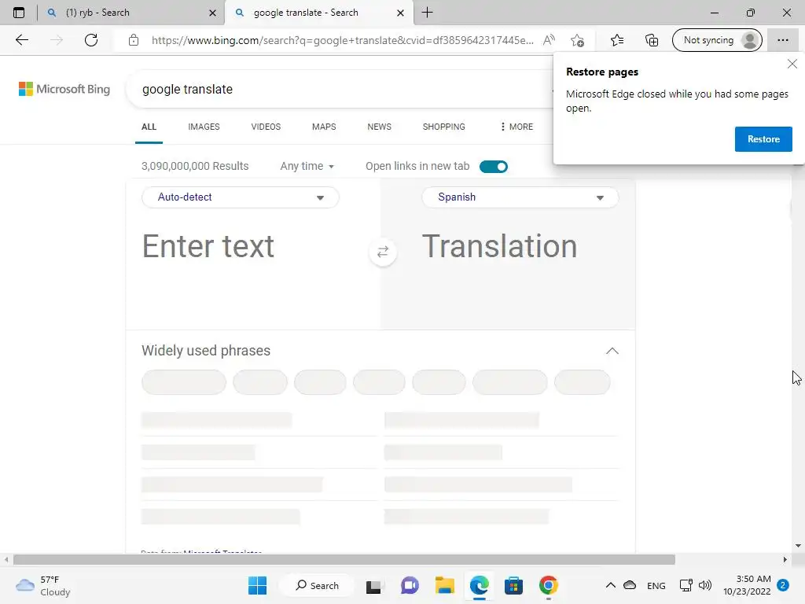Open network and volume quick settings
The width and height of the screenshot is (805, 604).
(695, 585)
